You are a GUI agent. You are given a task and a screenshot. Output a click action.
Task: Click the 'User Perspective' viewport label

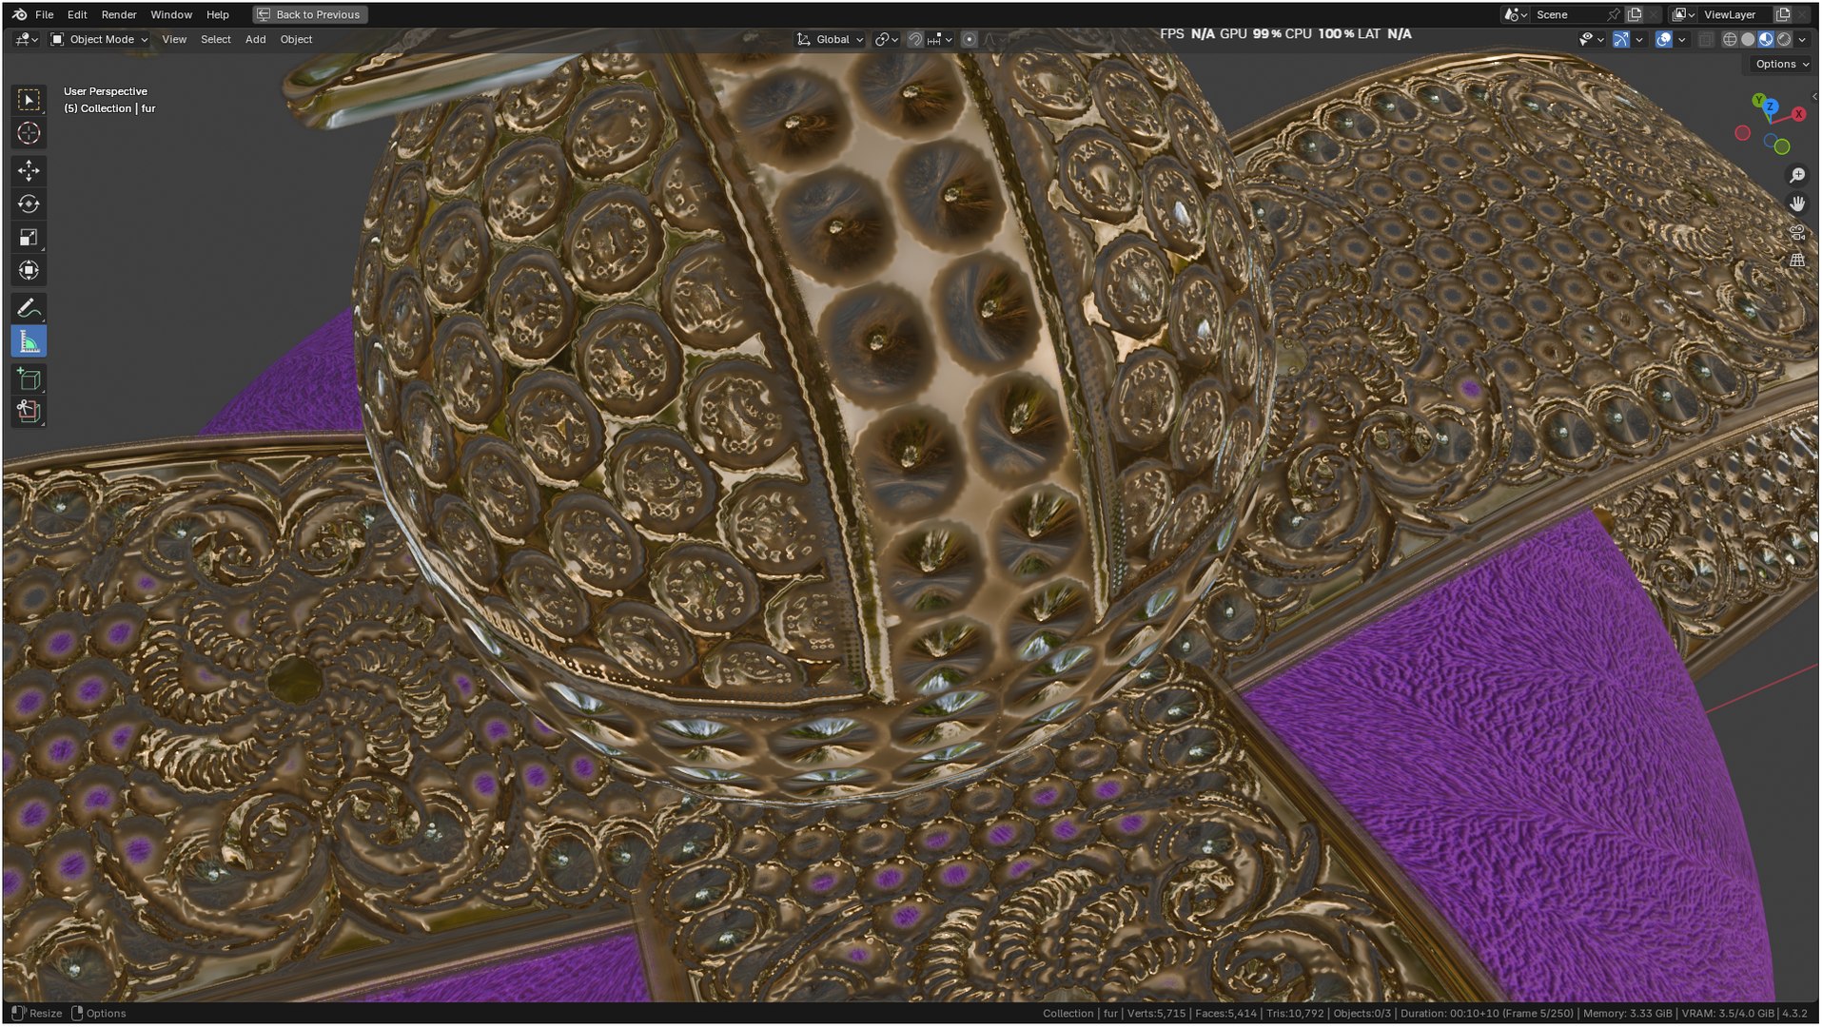point(106,91)
